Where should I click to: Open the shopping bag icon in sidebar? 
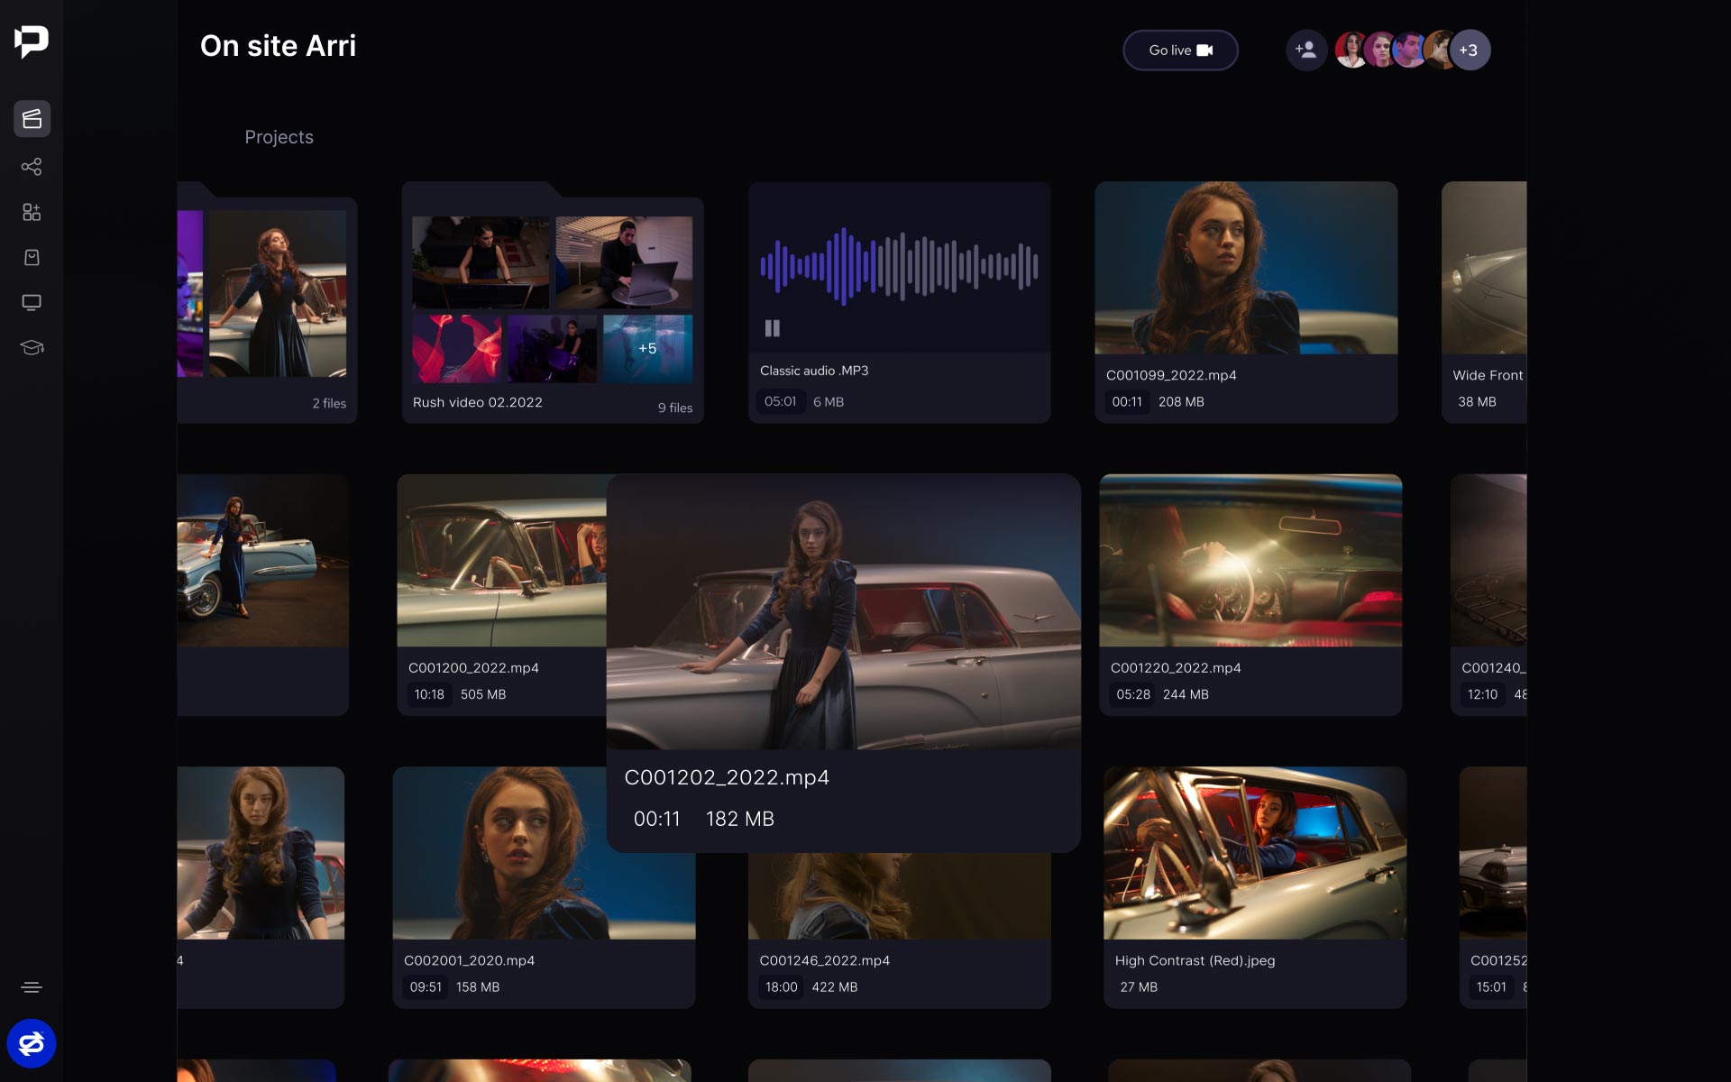tap(32, 258)
